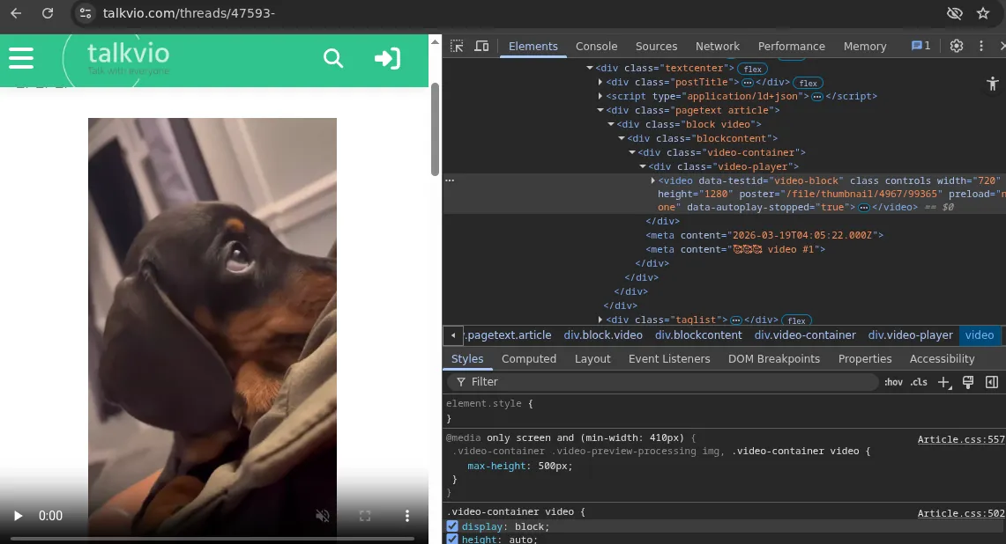Expand the video element node
This screenshot has height=544, width=1006.
653,180
